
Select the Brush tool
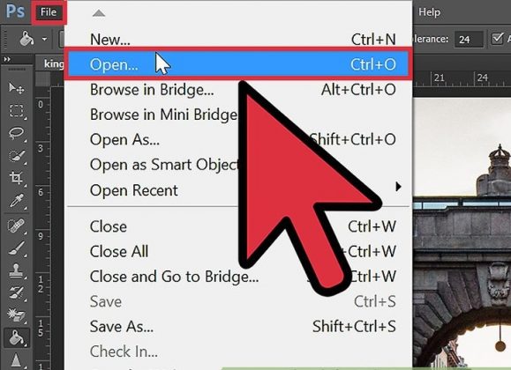[x=16, y=248]
